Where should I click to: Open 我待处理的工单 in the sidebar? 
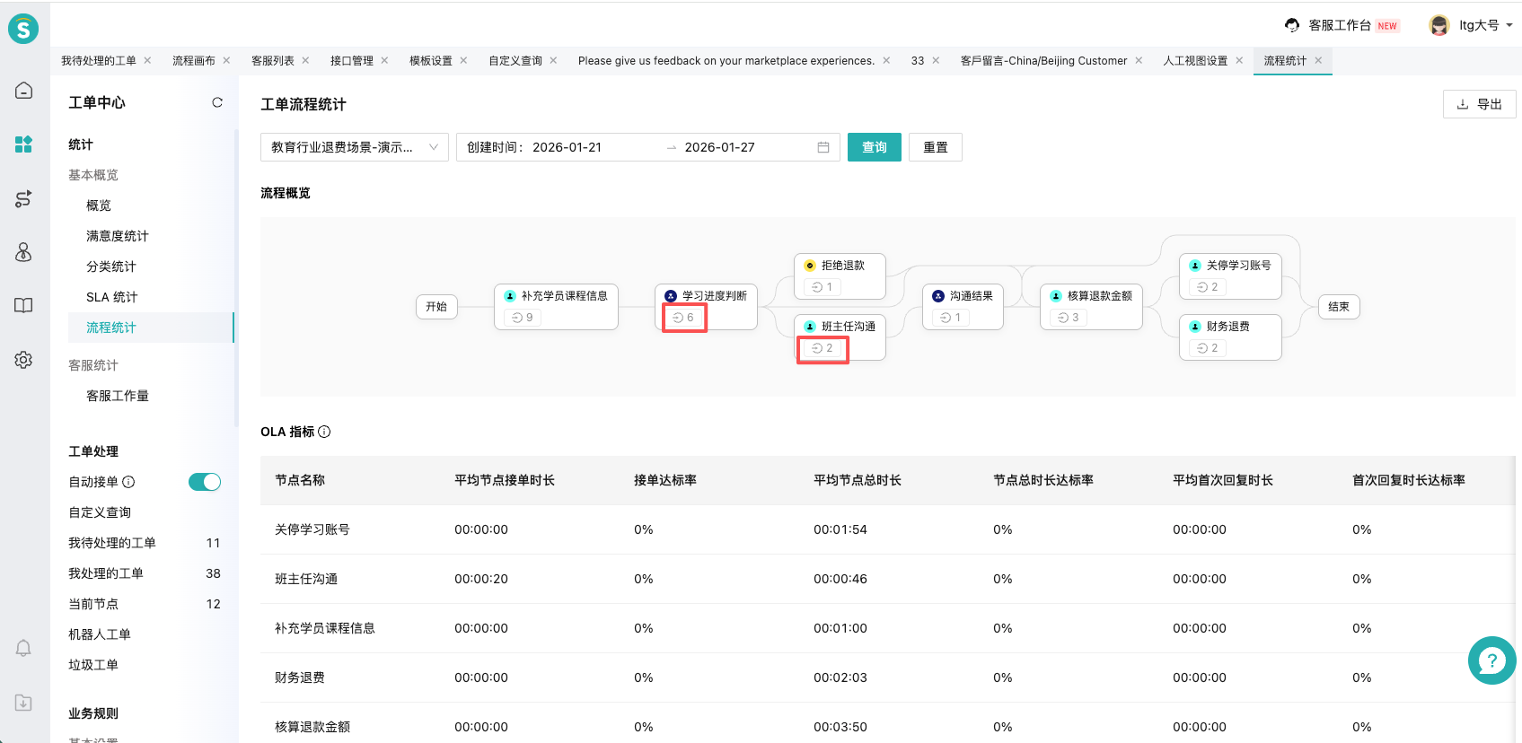pos(112,543)
